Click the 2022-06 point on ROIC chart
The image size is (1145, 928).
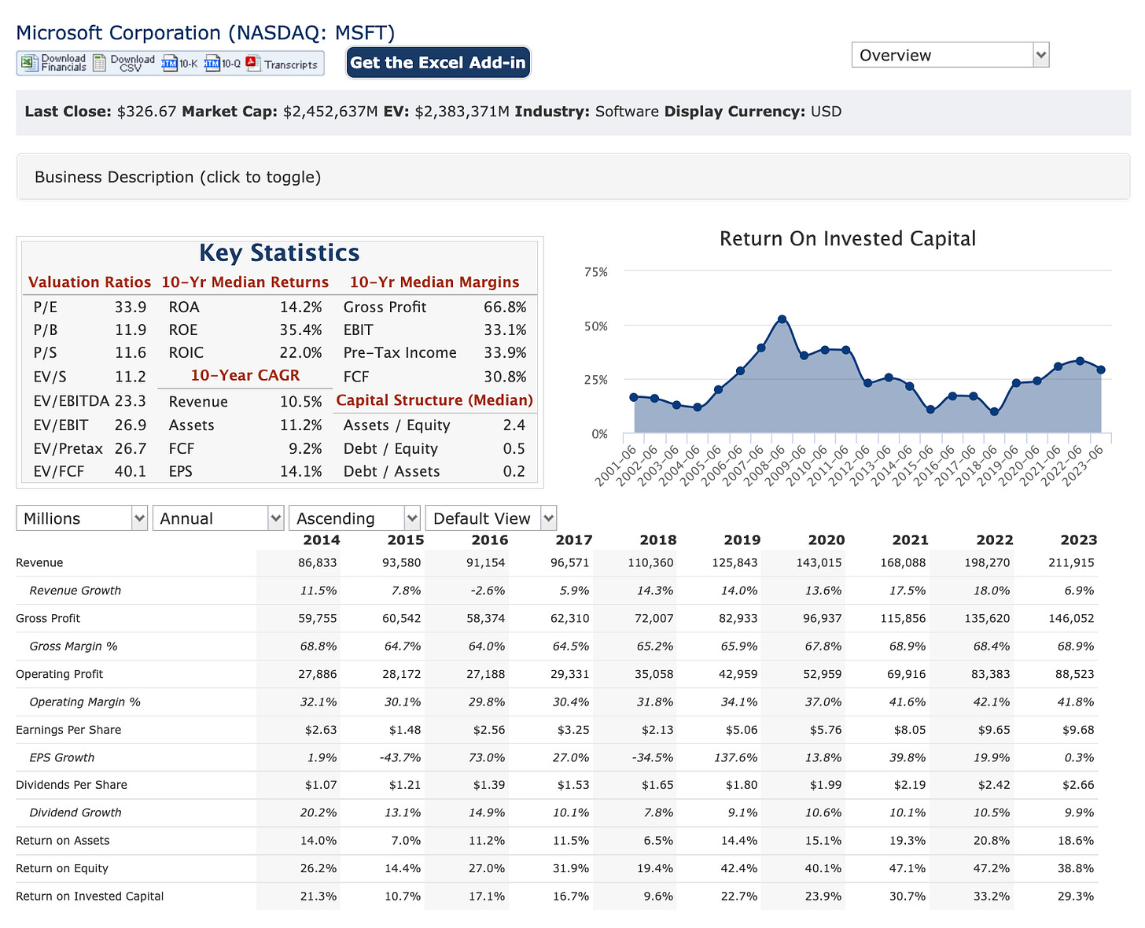[1080, 361]
